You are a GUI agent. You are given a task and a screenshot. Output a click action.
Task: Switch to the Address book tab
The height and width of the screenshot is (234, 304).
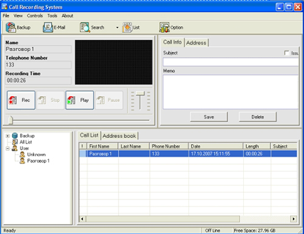point(119,136)
